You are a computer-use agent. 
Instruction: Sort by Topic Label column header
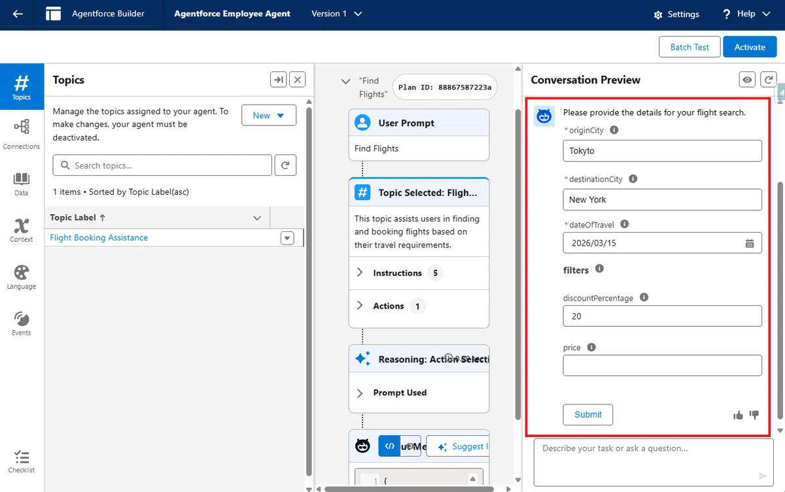(77, 218)
